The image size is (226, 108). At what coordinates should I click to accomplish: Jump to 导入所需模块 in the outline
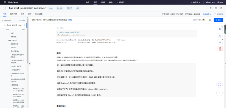tap(15, 51)
